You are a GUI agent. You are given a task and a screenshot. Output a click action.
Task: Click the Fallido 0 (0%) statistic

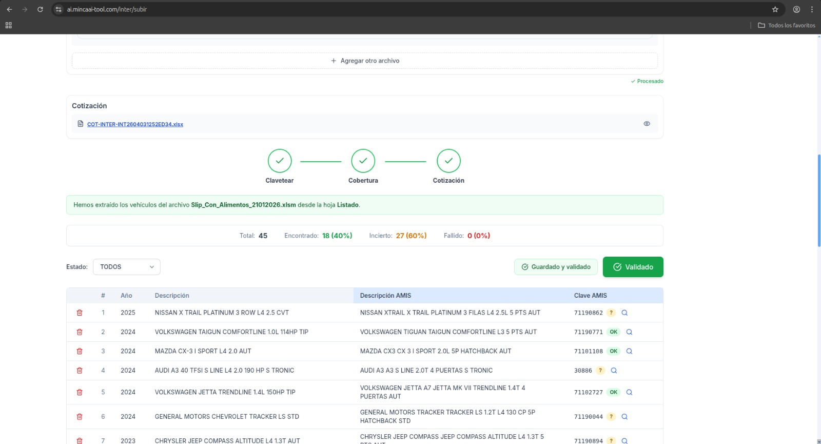[467, 236]
